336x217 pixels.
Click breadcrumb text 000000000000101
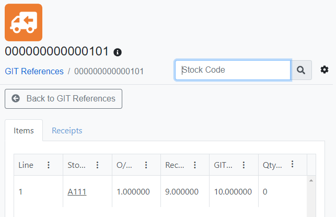pos(109,71)
